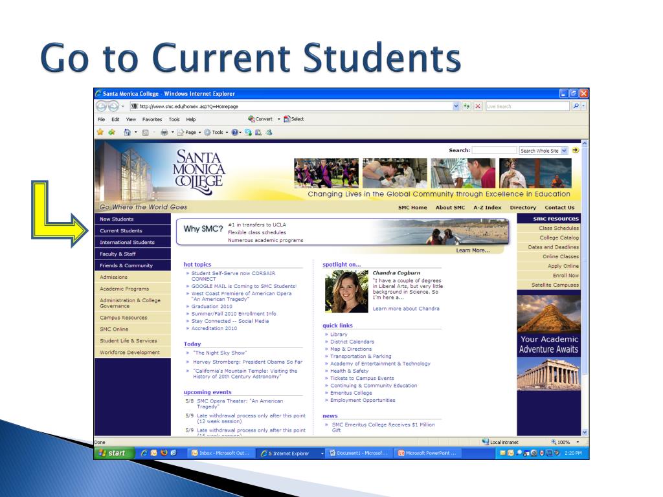The height and width of the screenshot is (497, 663).
Task: Switch to Microsoft PowerPoint taskbar button
Action: point(427,453)
